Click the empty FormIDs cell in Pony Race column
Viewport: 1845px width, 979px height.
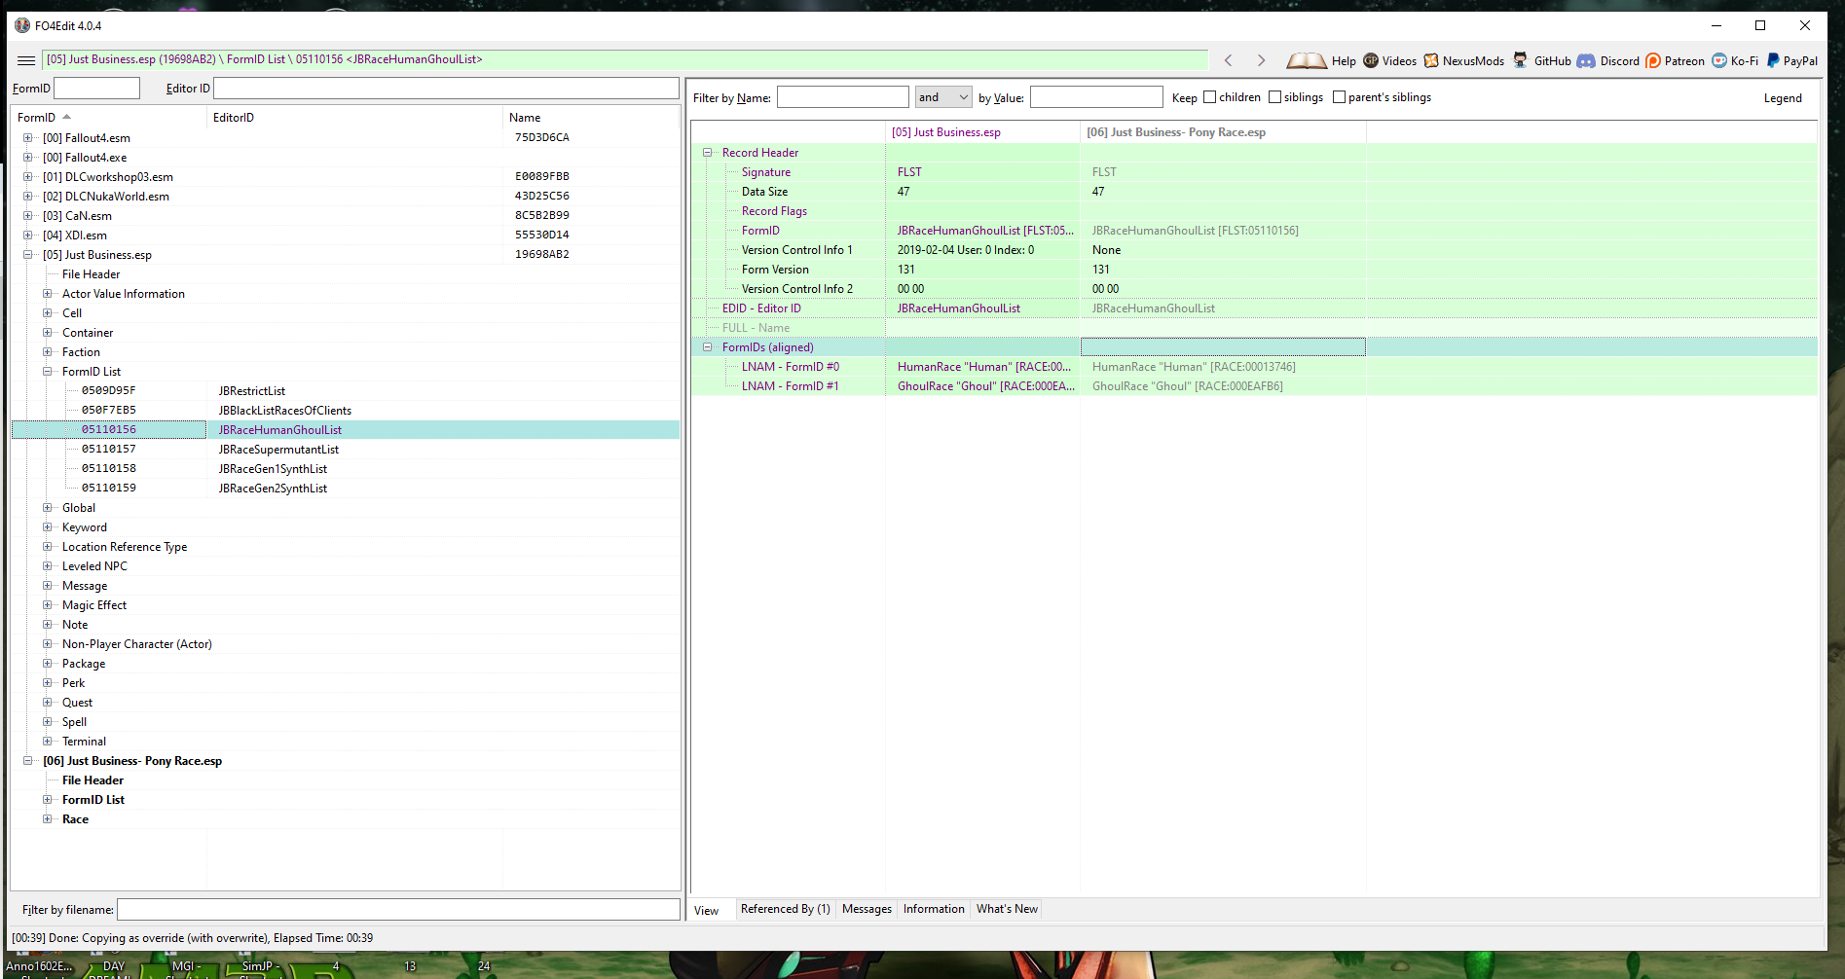(1223, 347)
